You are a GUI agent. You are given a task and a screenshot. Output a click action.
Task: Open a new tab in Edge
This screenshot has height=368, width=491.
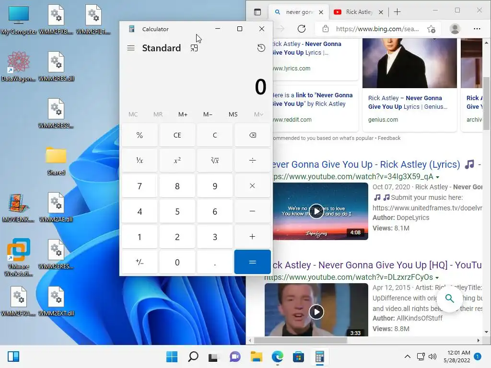(x=397, y=12)
